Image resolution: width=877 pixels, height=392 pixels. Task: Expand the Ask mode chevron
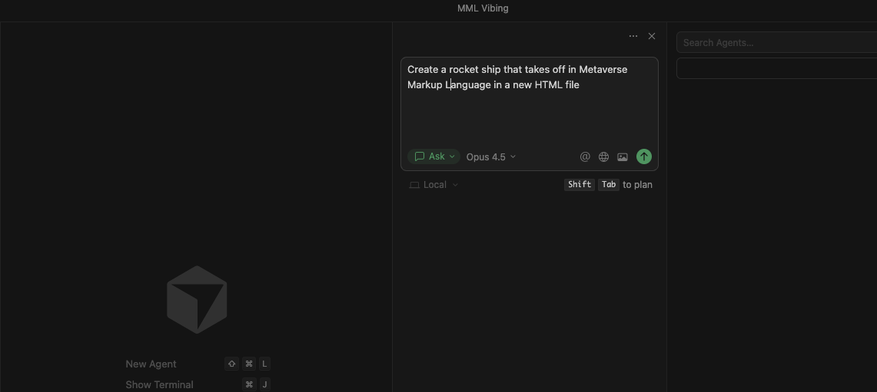(x=452, y=156)
